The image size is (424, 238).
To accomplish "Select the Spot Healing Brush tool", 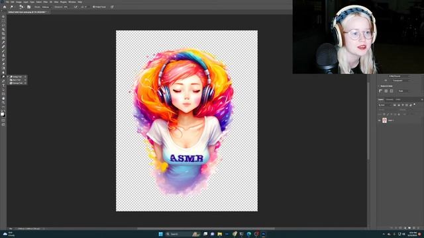I will [x=3, y=47].
